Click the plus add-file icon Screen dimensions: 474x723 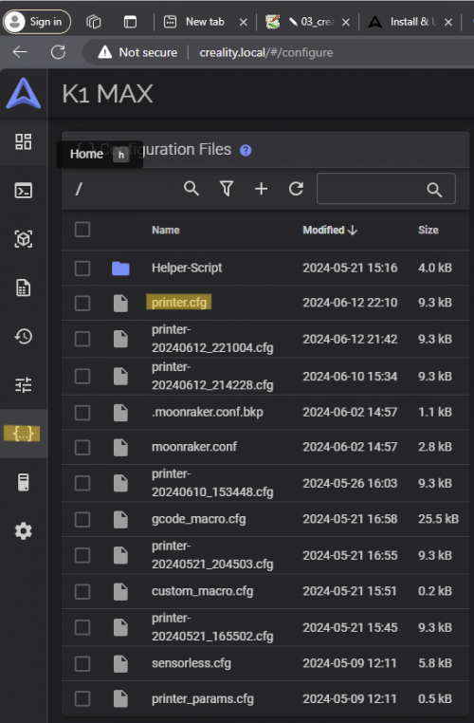(262, 189)
